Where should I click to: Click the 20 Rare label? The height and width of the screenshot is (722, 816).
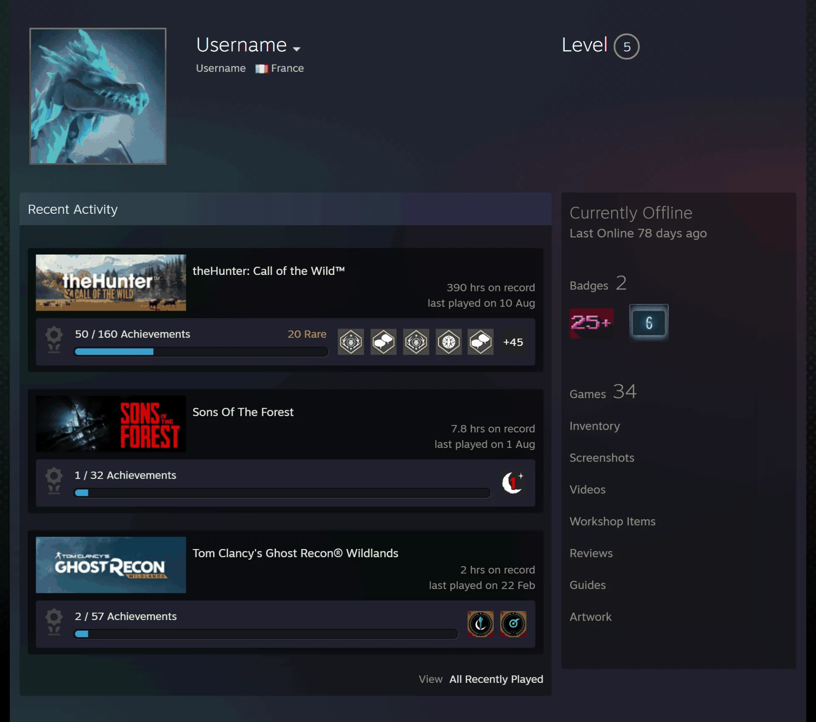(x=307, y=334)
